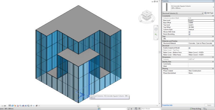215x110 pixels.
Task: Open the Detail Level control icon
Action: pos(10,106)
